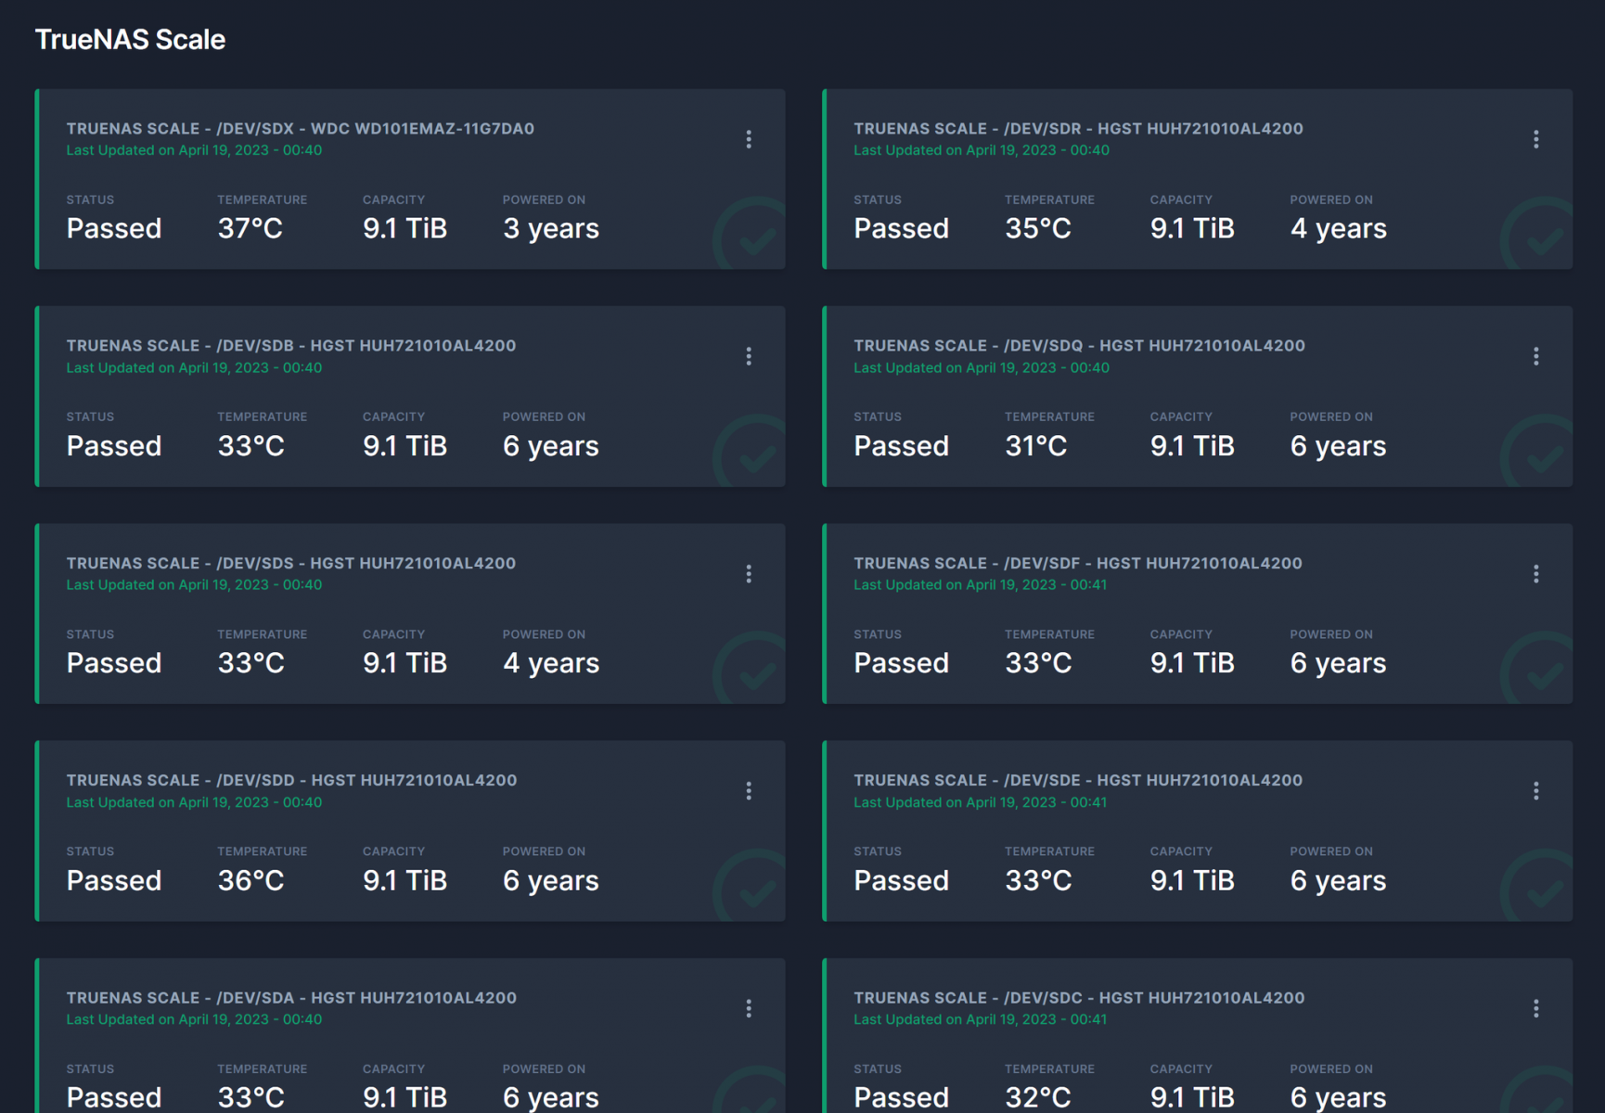
Task: Click '6 years' powered-on value for /dev/sda
Action: pyautogui.click(x=551, y=1098)
